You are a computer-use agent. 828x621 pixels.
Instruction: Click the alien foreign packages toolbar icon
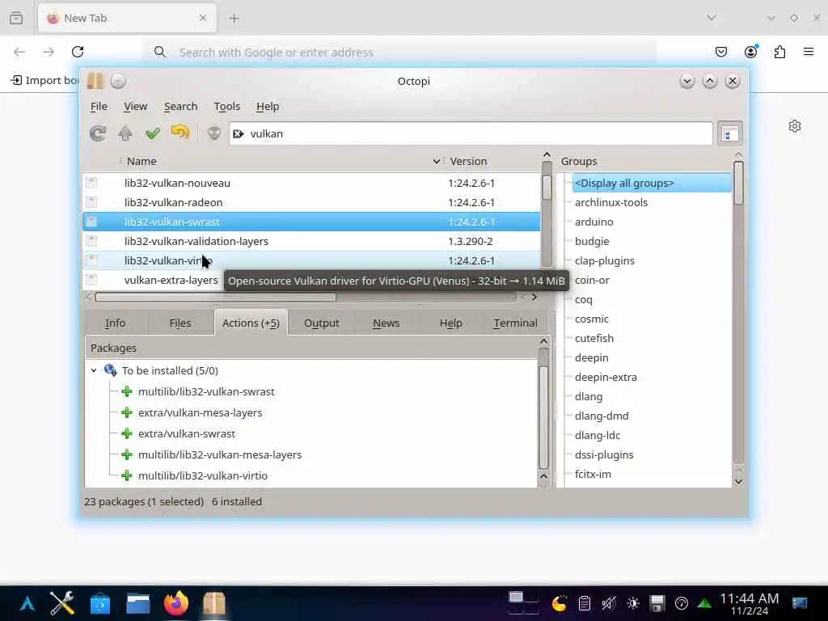pos(213,133)
